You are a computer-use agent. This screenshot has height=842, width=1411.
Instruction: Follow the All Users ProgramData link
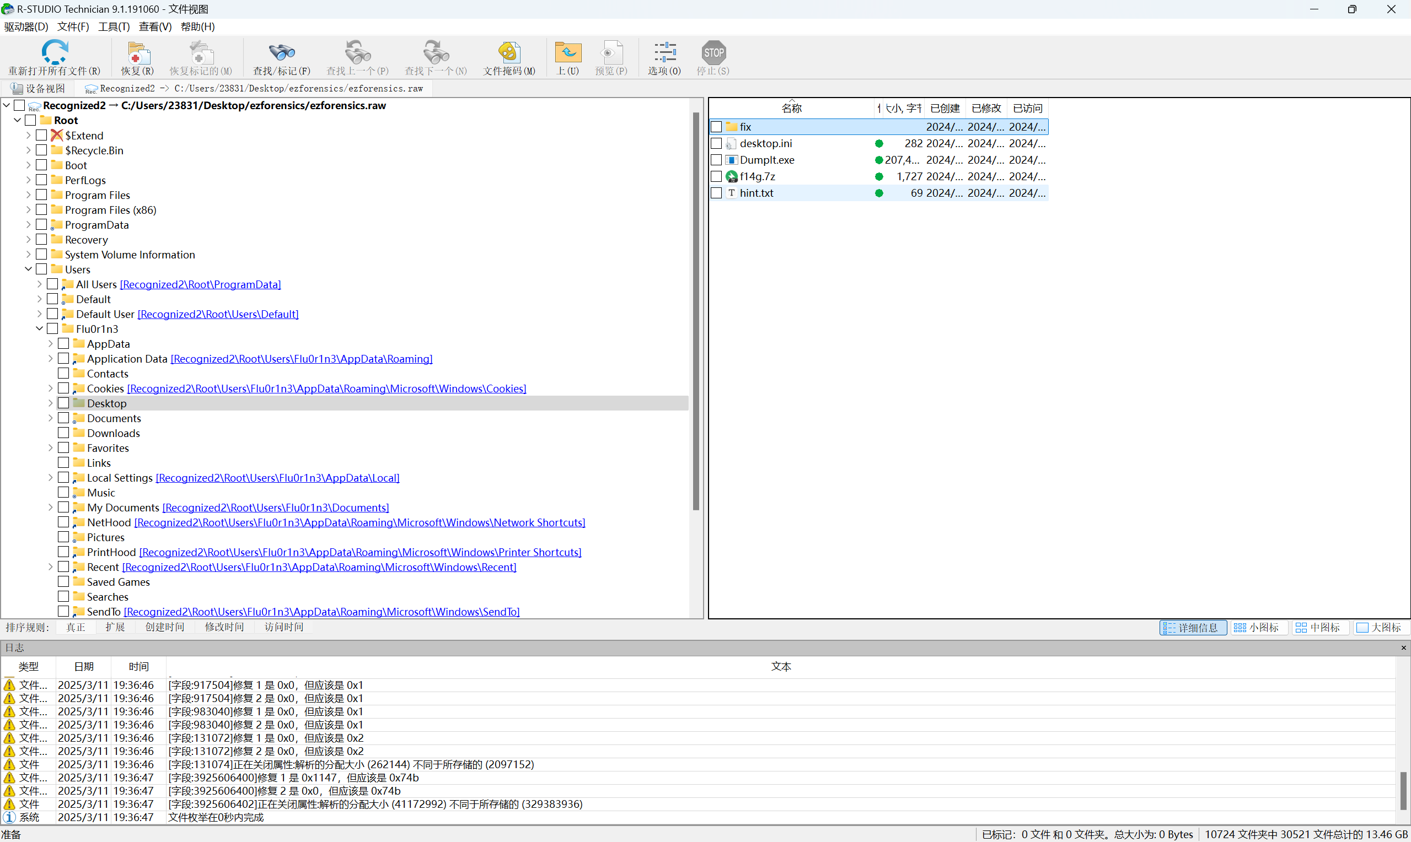coord(200,284)
